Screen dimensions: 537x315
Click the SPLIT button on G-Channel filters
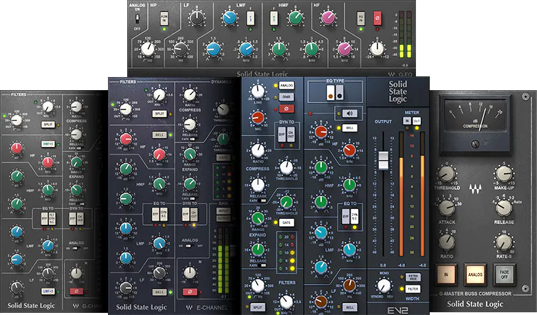48,124
